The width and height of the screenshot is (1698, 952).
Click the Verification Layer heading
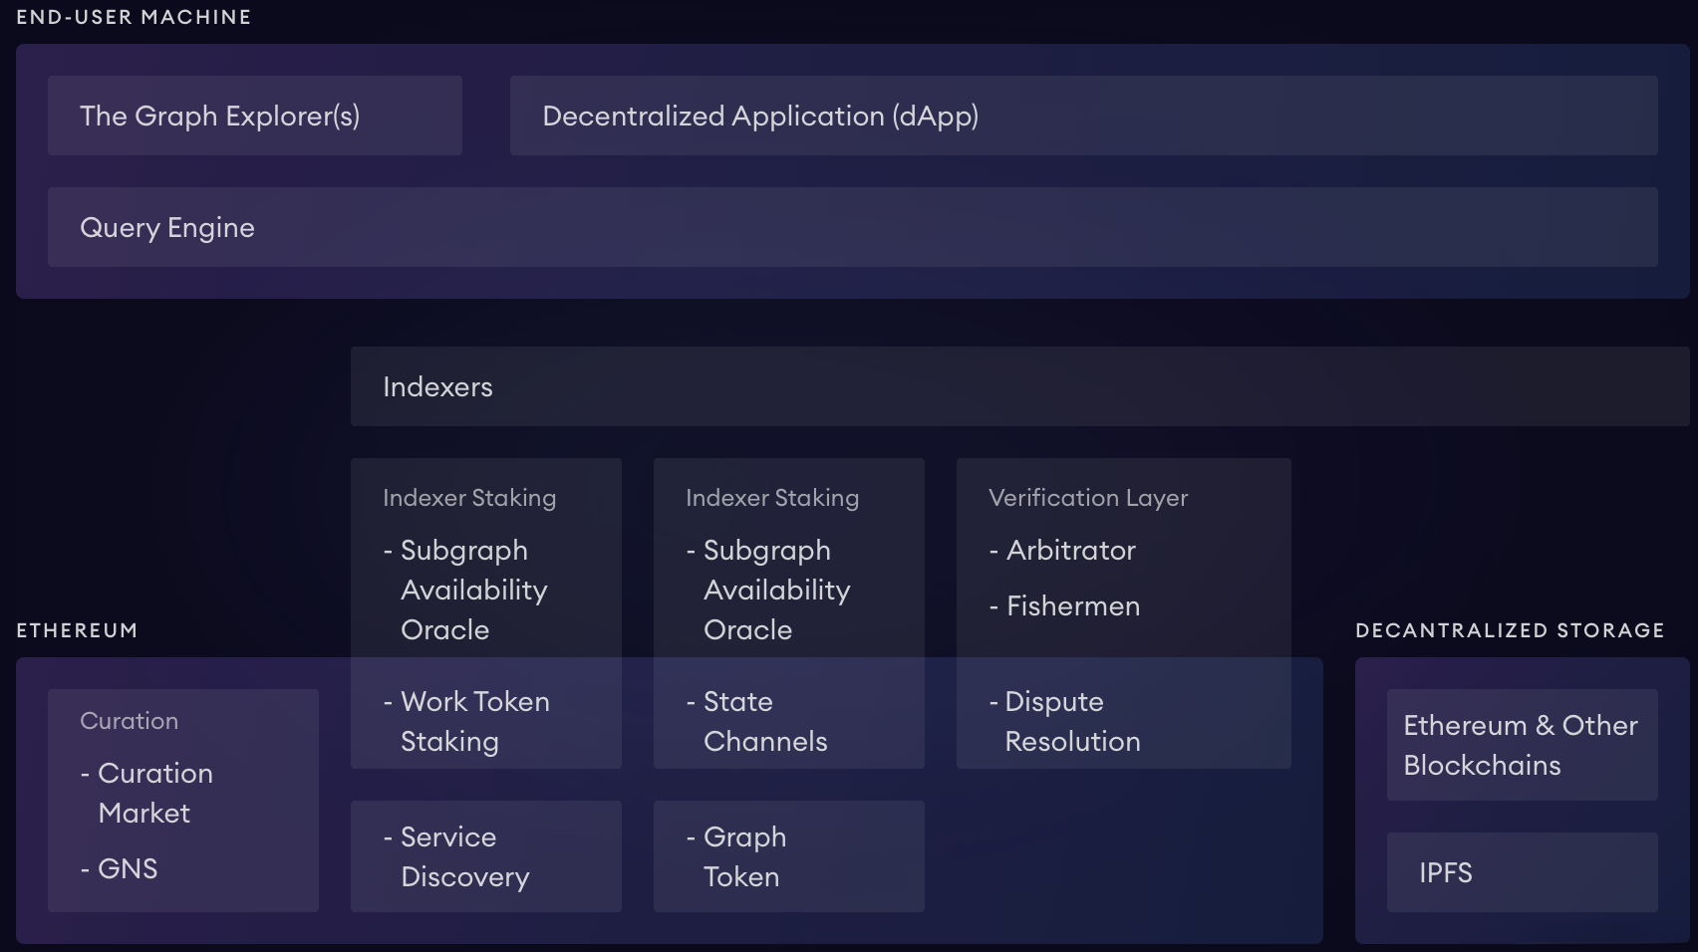click(1088, 498)
